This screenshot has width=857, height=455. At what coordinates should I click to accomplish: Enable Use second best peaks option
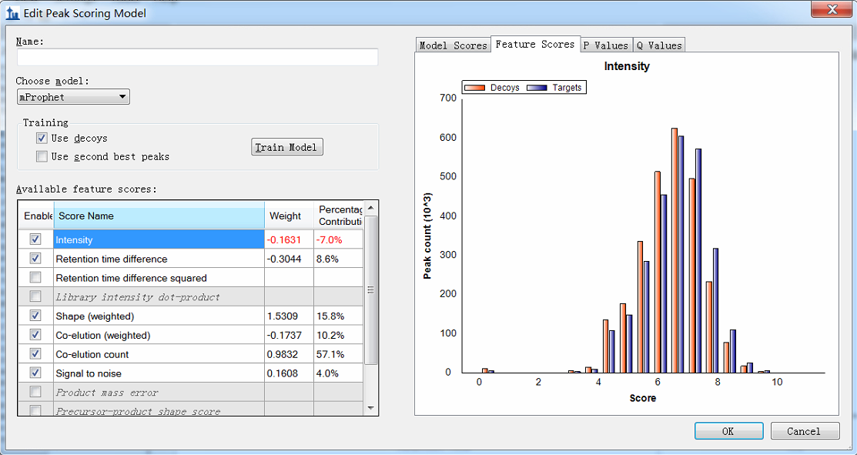[42, 157]
